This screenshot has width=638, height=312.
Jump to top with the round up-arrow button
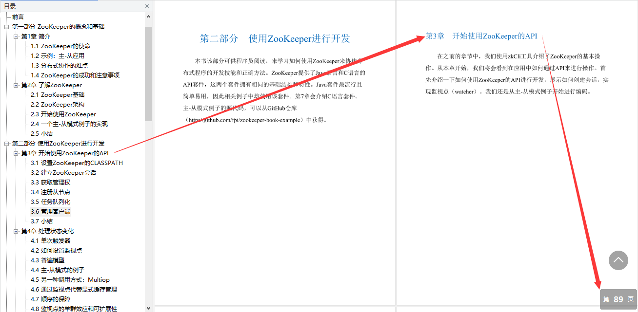(618, 260)
